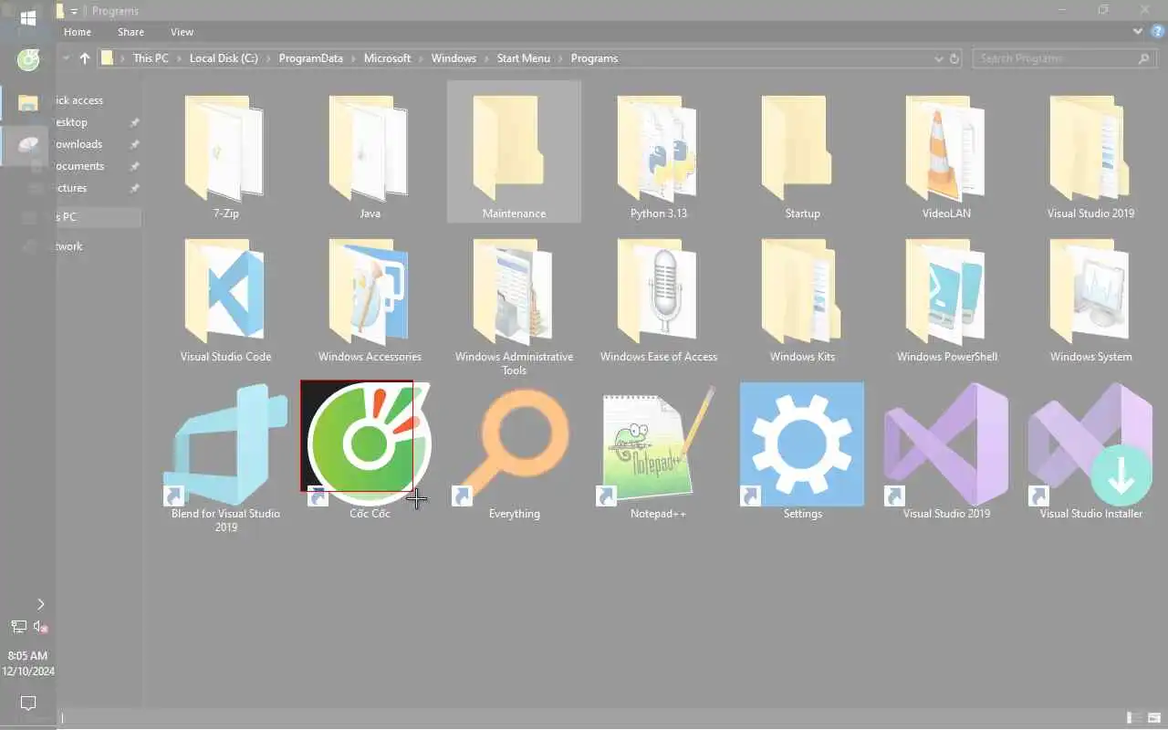Screen dimensions: 1168x730
Task: Open the Action Center notifications icon
Action: tap(28, 703)
